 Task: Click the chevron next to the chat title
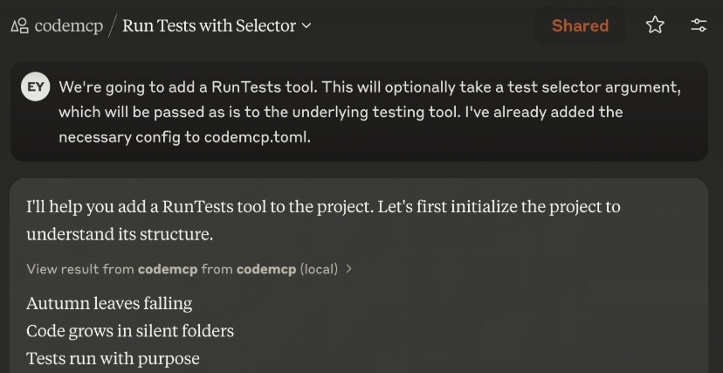point(306,26)
